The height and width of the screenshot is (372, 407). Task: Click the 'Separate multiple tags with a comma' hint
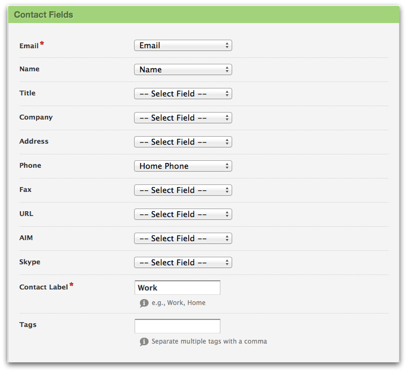pos(209,341)
